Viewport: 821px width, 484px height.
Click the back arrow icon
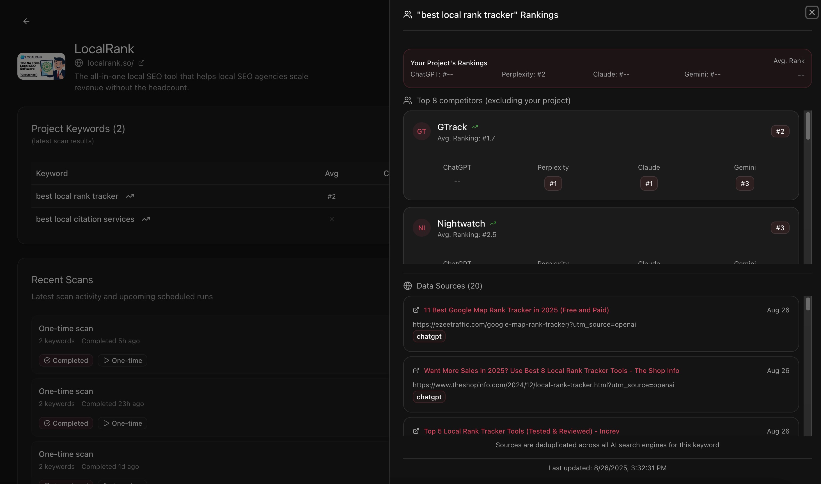[x=26, y=21]
